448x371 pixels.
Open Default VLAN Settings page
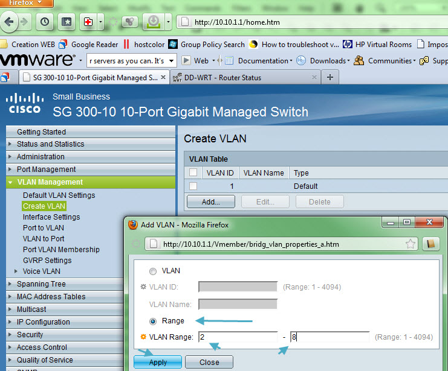59,195
